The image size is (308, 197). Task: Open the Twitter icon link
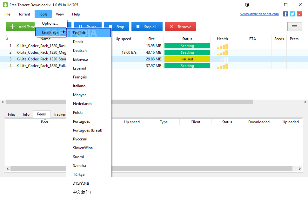(x=292, y=14)
